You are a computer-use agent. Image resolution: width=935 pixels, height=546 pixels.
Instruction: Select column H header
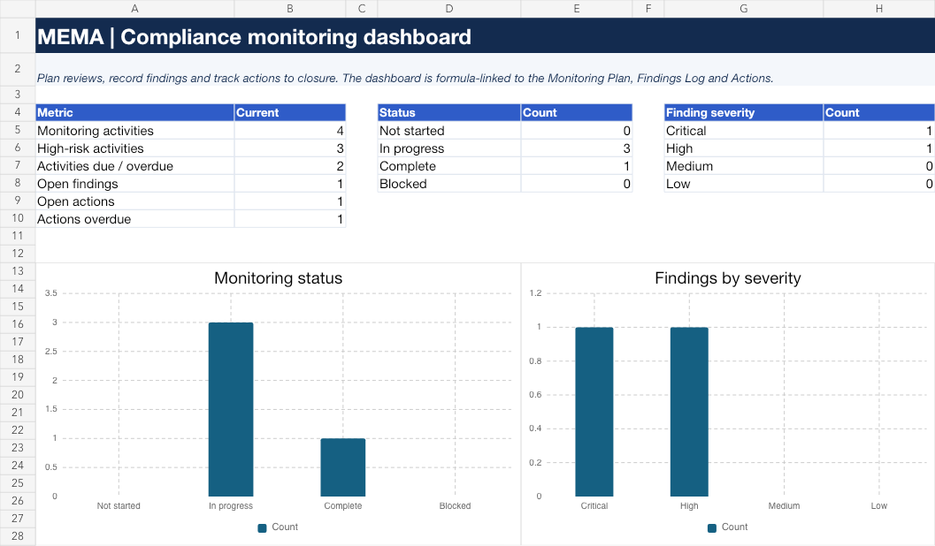coord(879,8)
